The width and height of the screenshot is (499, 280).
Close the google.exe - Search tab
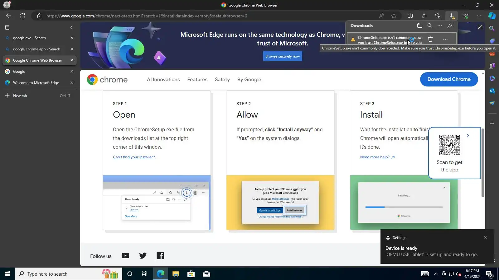click(72, 38)
